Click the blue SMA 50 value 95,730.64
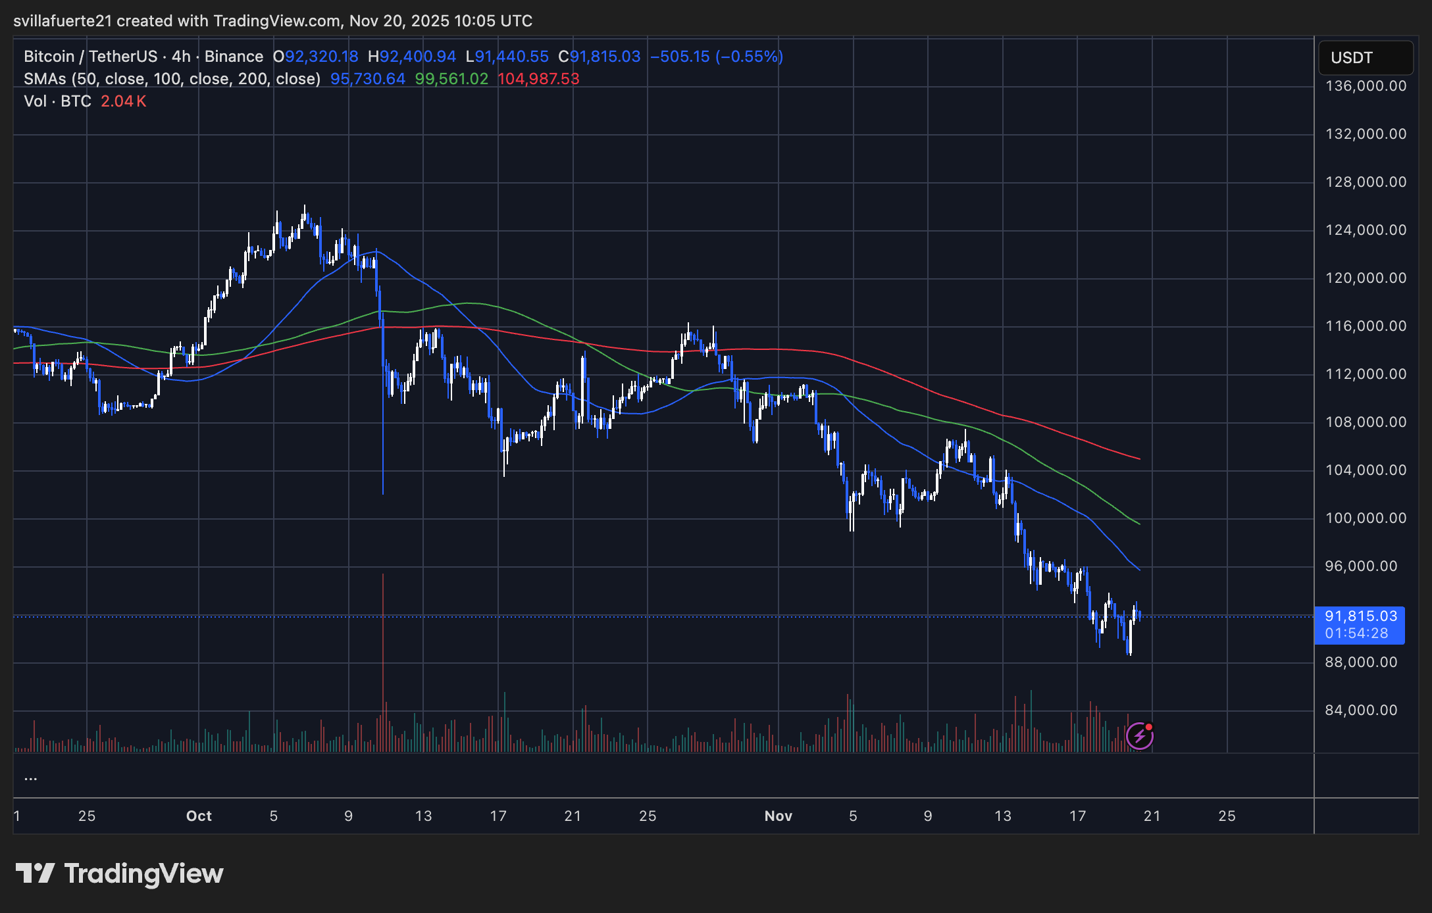This screenshot has height=913, width=1432. (367, 79)
